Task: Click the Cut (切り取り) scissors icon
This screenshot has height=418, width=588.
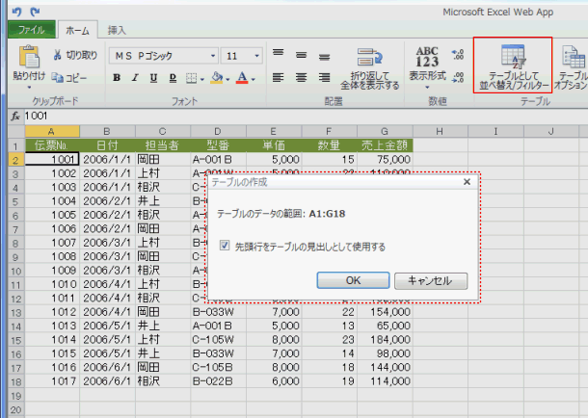Action: coord(58,55)
